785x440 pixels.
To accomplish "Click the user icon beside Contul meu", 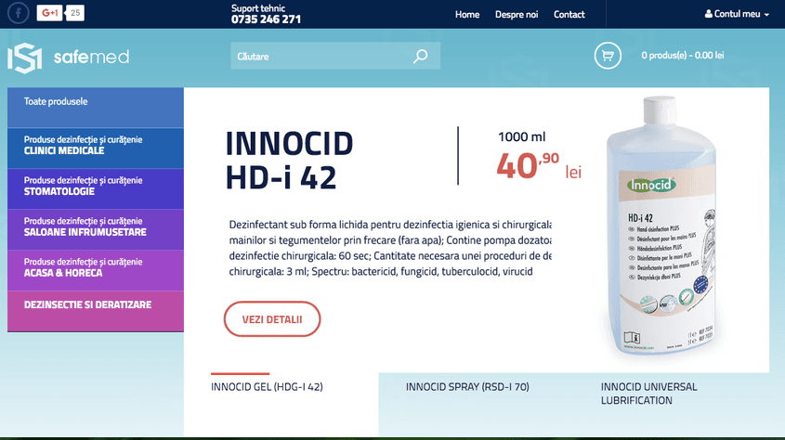I will click(x=710, y=14).
